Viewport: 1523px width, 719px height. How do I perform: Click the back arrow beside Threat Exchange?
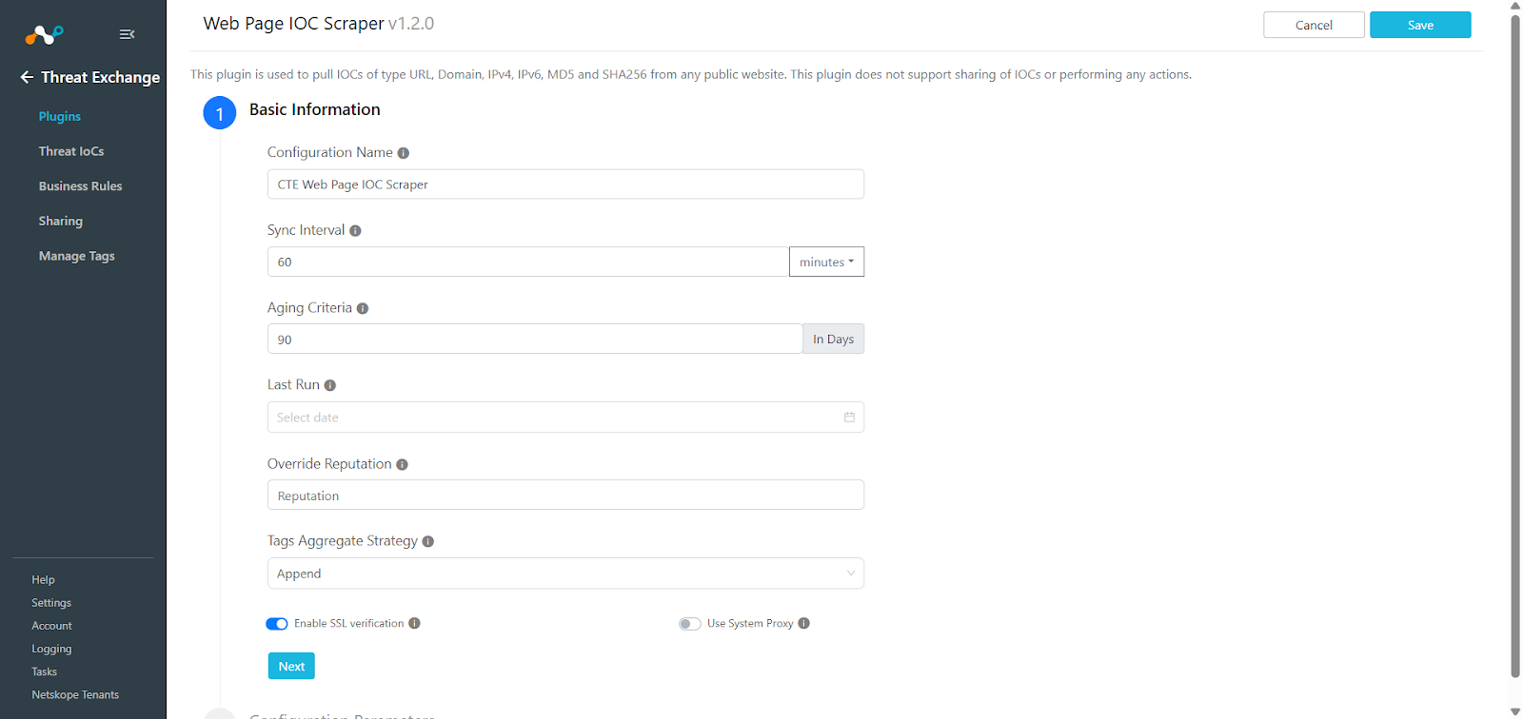tap(26, 77)
